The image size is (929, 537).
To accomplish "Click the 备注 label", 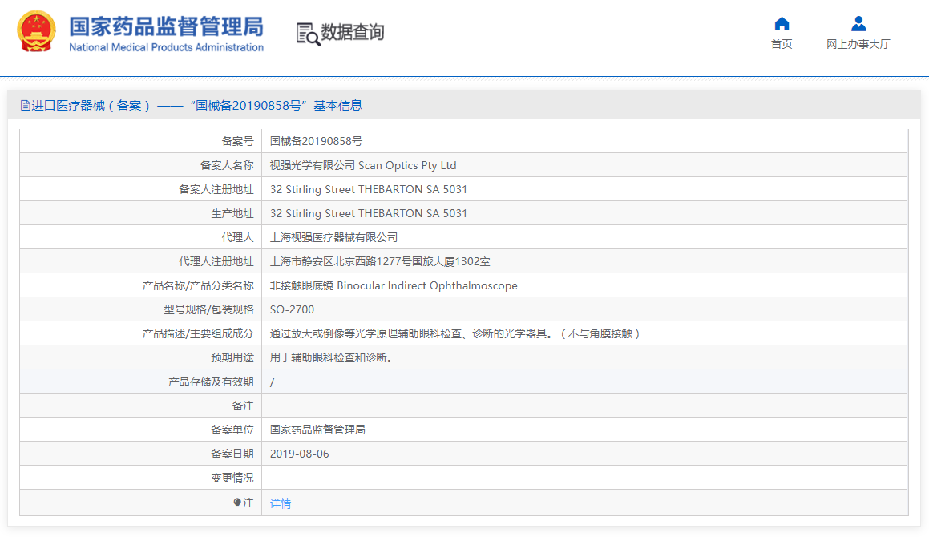I will [243, 406].
